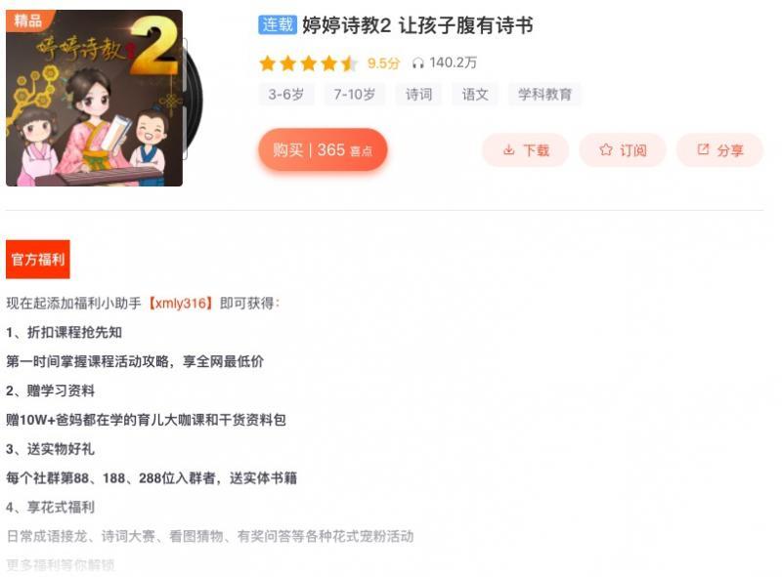782x577 pixels.
Task: Click the share arrow icon
Action: (x=703, y=149)
